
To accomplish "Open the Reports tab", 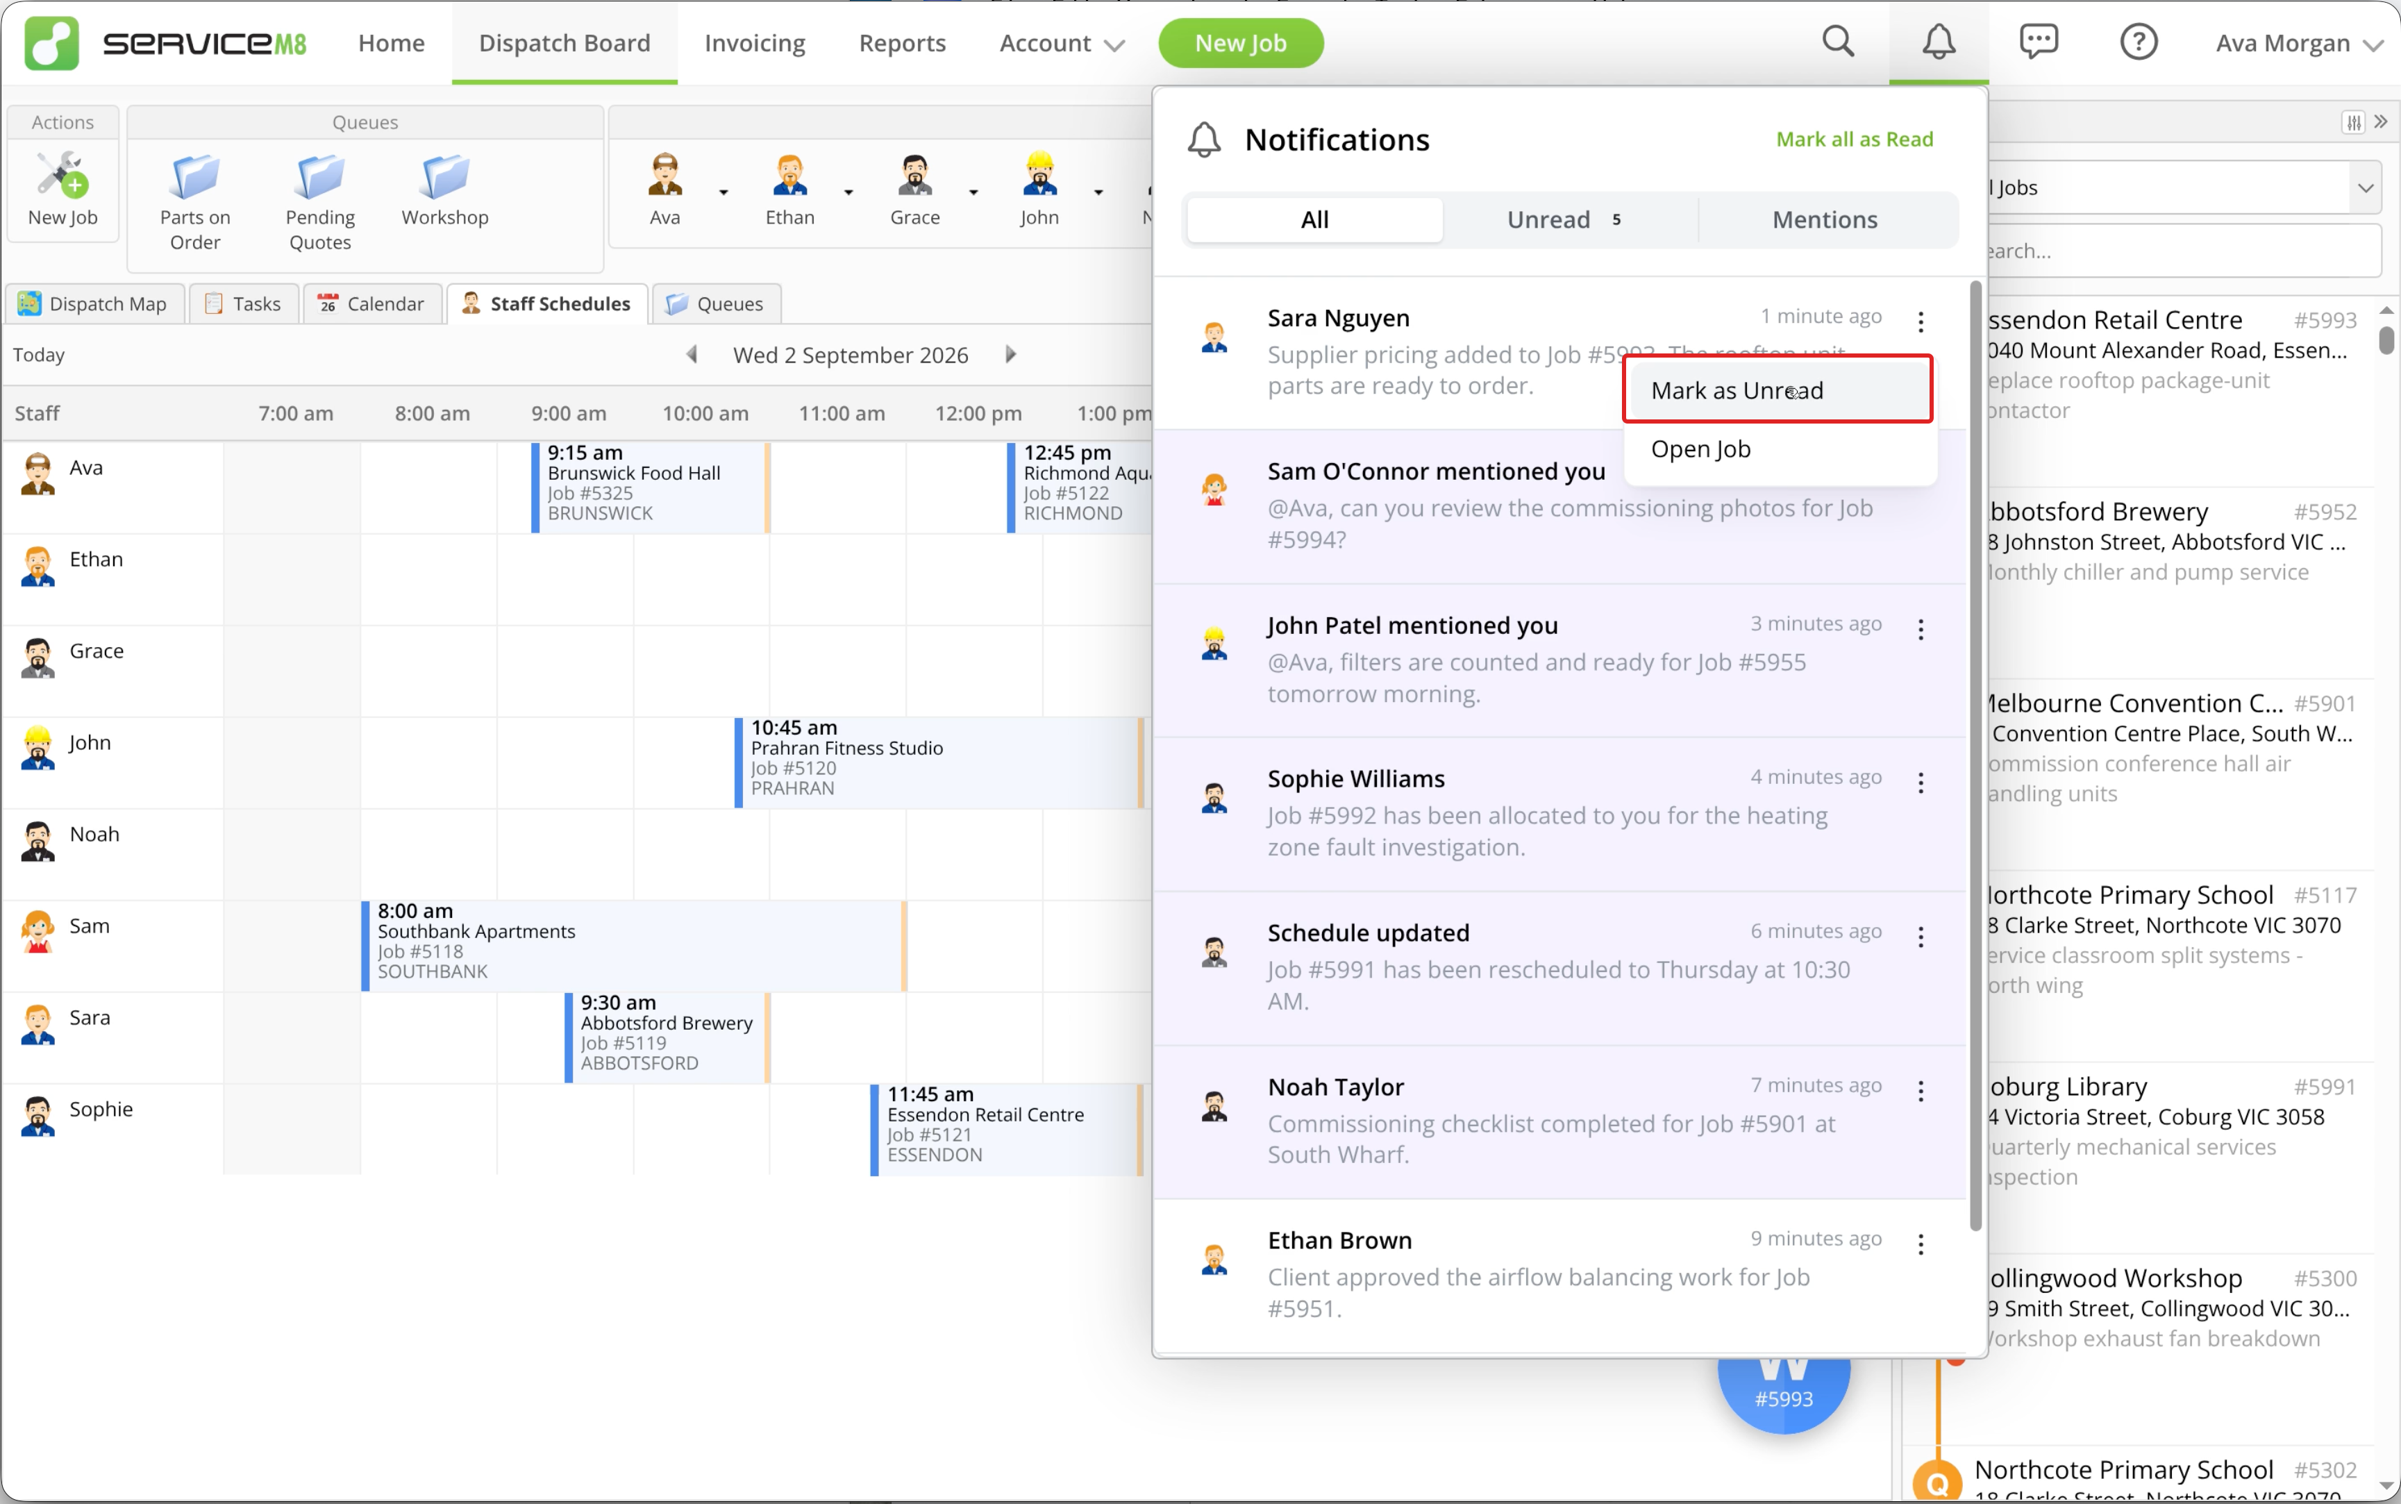I will (x=902, y=43).
